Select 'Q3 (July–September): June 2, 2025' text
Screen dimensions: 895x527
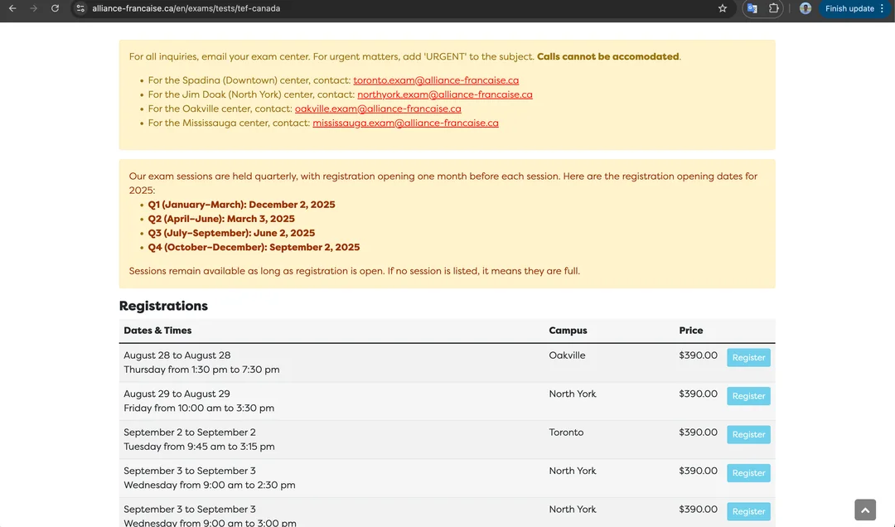(231, 233)
